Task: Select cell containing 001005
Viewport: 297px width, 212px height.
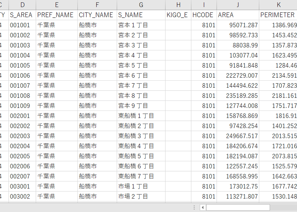Action: click(22, 65)
